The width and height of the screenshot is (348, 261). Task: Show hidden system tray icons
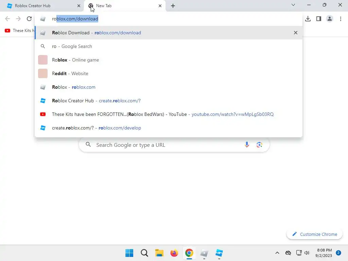click(277, 253)
